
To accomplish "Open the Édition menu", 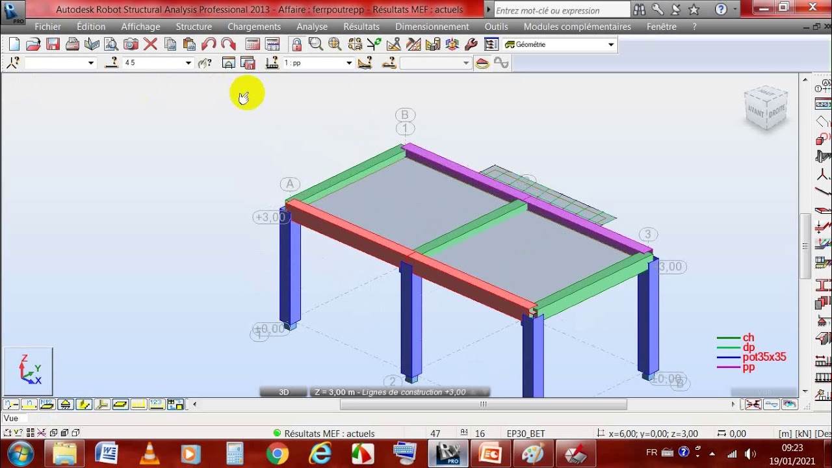I will pyautogui.click(x=91, y=27).
